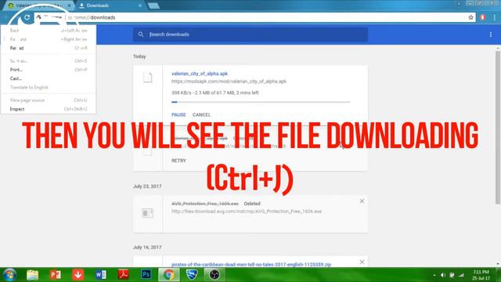Screen dimensions: 501x282
Task: Choose Cast... in the context menu
Action: 49,78
